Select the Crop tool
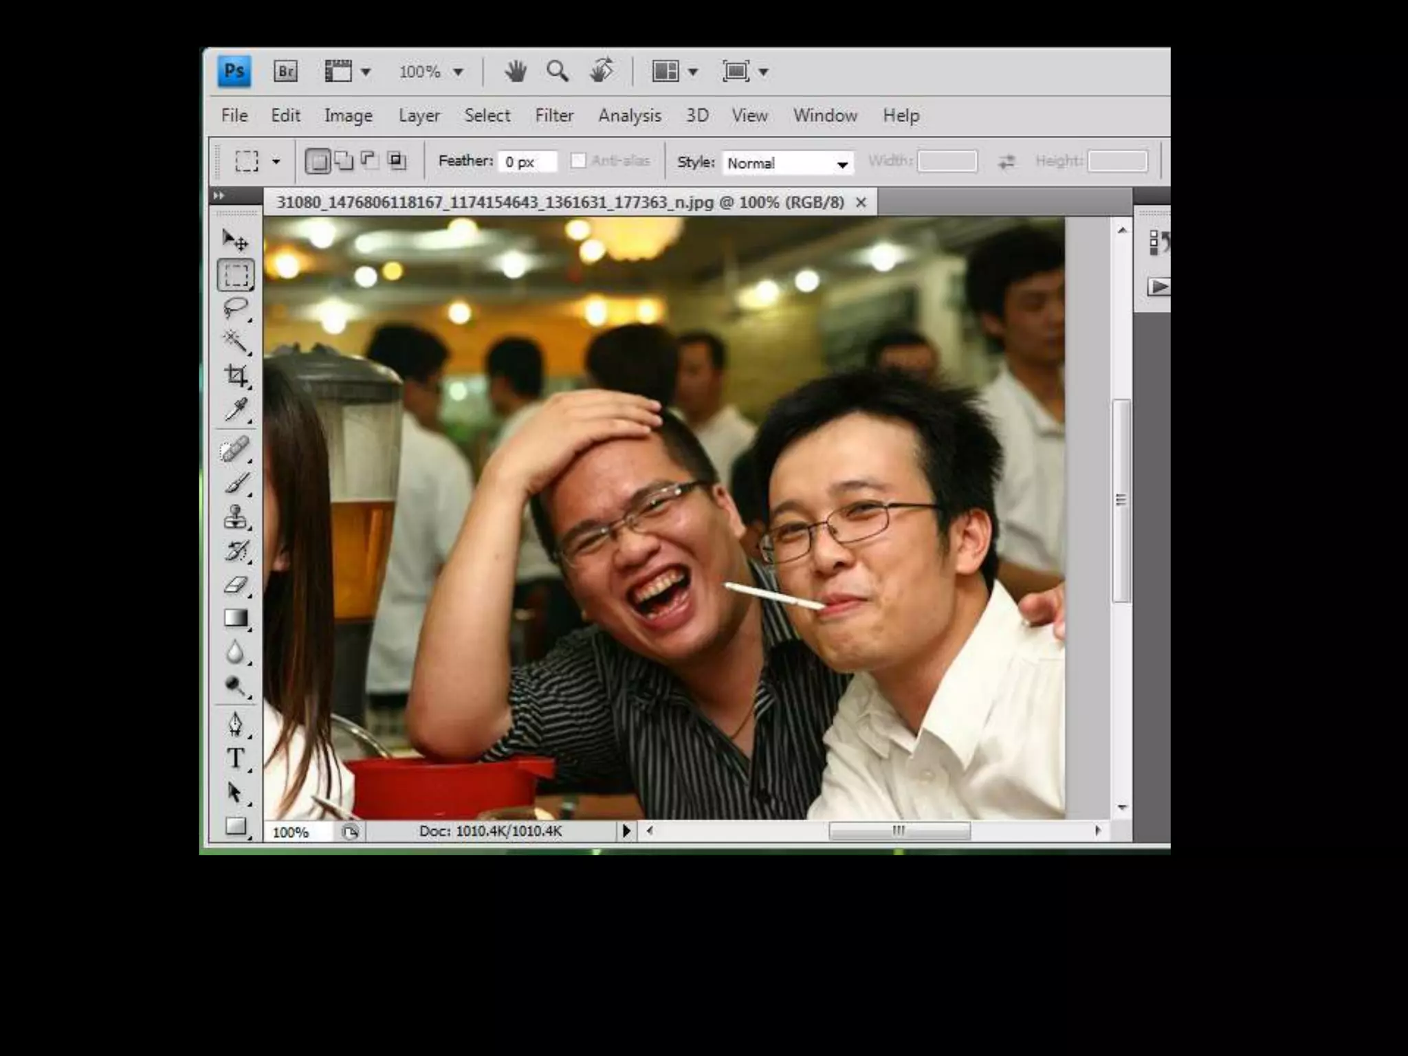The height and width of the screenshot is (1056, 1408). [x=236, y=375]
